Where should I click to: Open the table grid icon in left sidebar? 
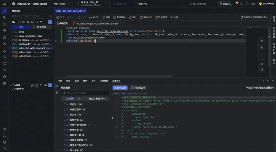click(x=4, y=31)
